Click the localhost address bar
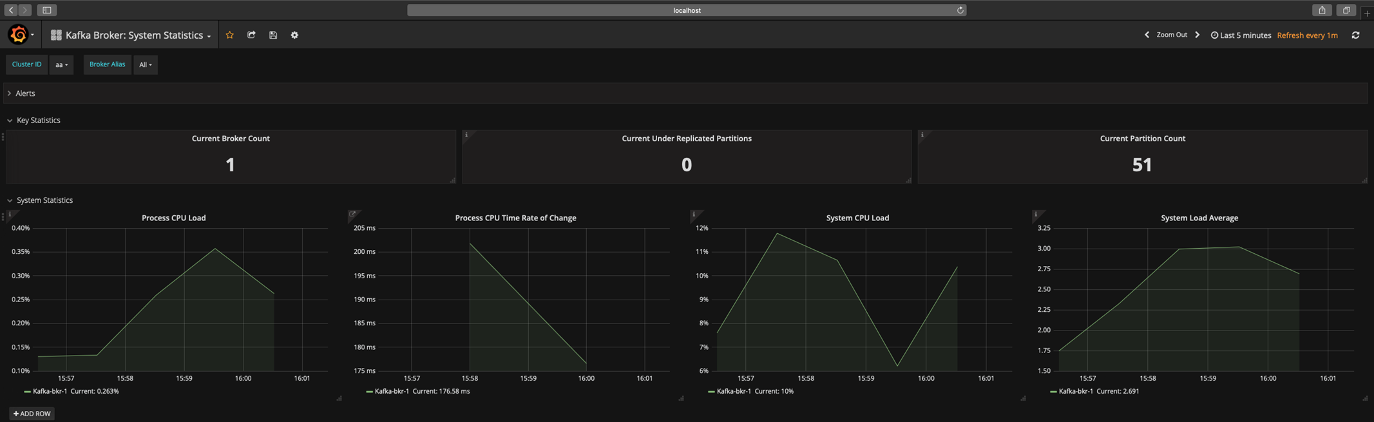Viewport: 1374px width, 422px height. coord(687,10)
